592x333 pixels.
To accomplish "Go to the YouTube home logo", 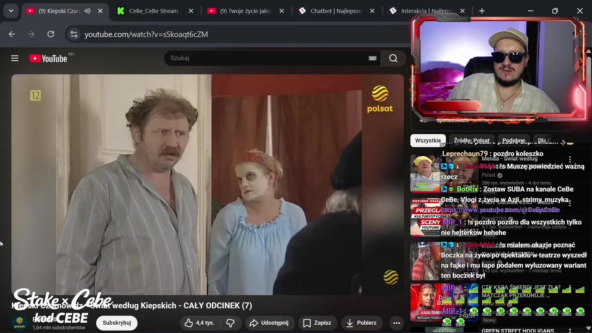I will pos(49,58).
